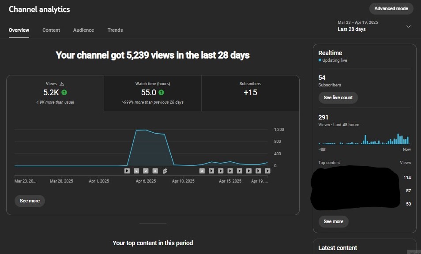Select the Subscribers metric card

250,93
